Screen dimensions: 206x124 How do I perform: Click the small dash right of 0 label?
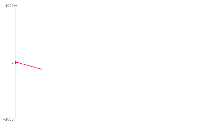point(14,62)
